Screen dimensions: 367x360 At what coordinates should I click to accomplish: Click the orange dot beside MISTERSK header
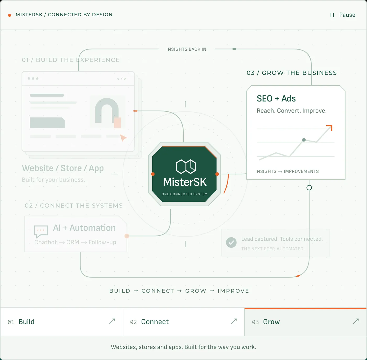(x=10, y=15)
